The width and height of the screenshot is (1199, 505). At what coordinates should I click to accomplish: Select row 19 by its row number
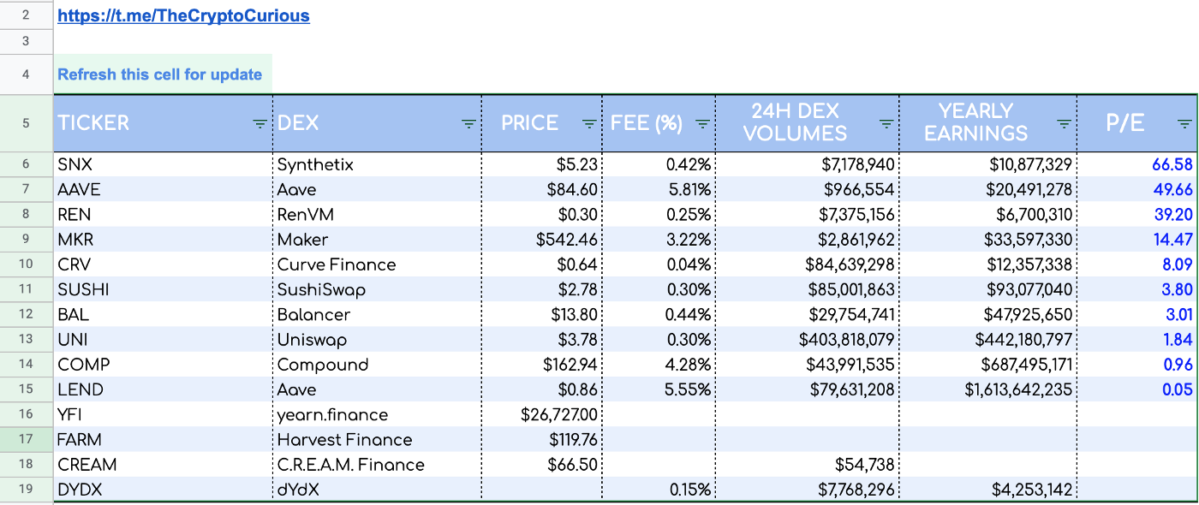[26, 490]
